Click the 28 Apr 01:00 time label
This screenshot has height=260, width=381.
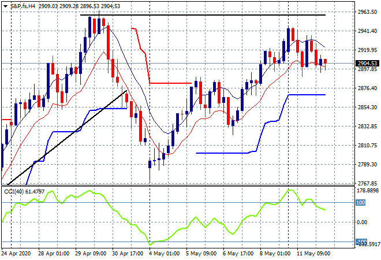tap(54, 254)
